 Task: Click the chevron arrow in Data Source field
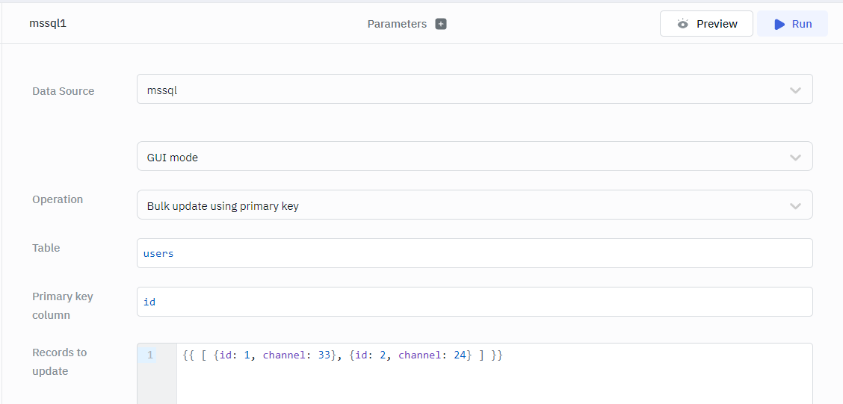795,90
